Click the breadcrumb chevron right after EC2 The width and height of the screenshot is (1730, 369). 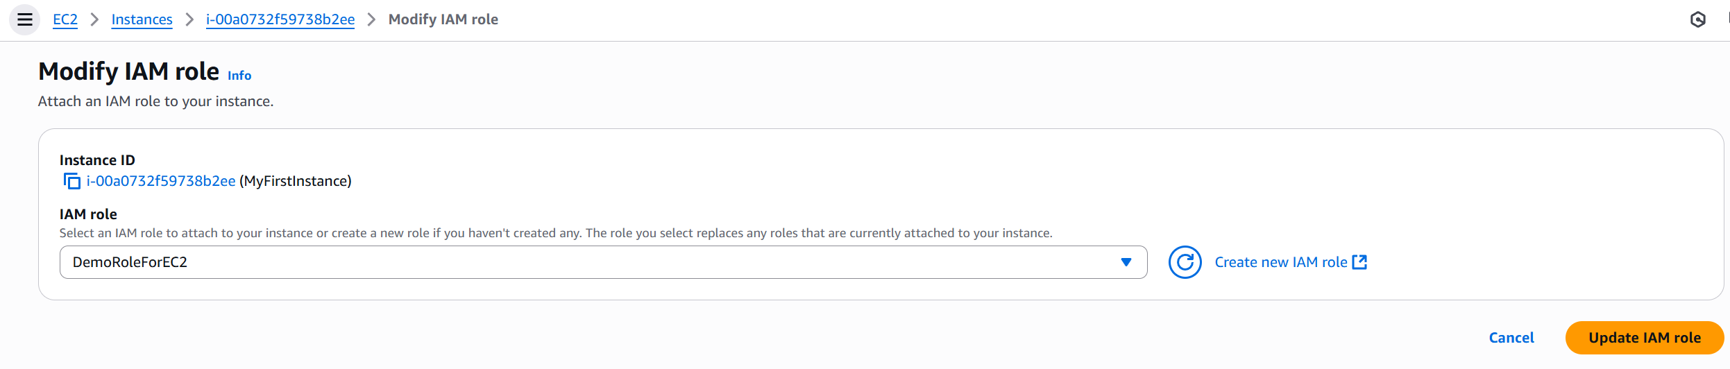(x=95, y=19)
